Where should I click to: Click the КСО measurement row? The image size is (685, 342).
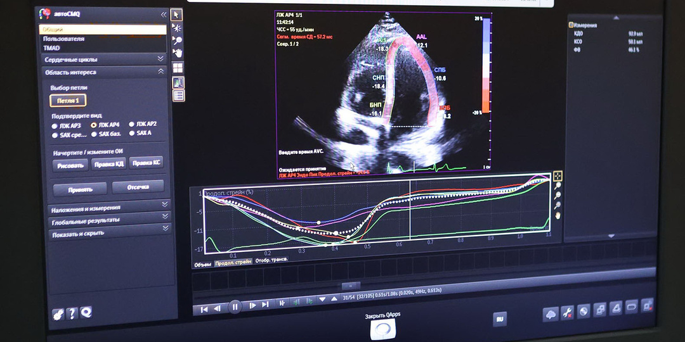pyautogui.click(x=608, y=41)
